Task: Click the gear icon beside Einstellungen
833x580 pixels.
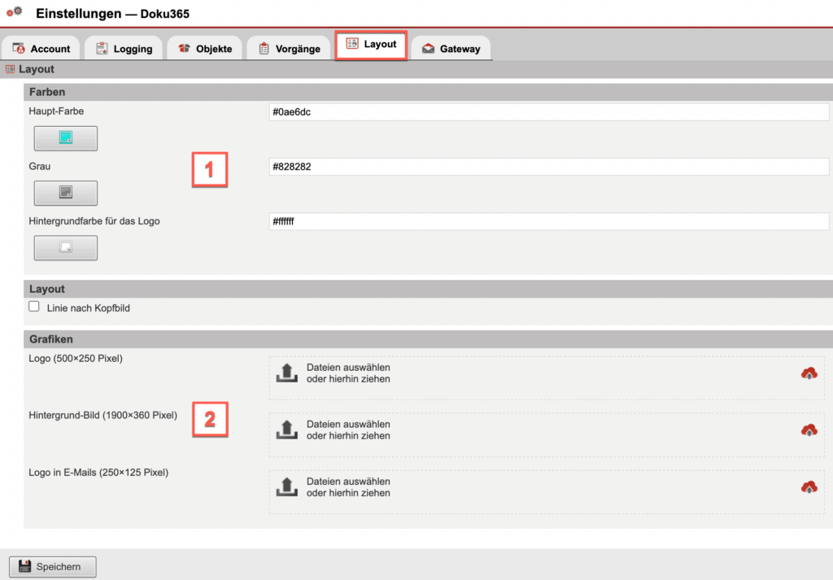Action: pos(15,10)
